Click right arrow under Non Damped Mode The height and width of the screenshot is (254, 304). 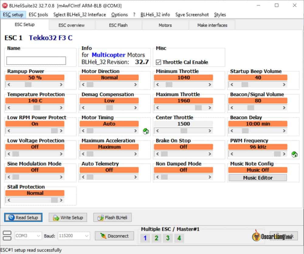pos(209,177)
